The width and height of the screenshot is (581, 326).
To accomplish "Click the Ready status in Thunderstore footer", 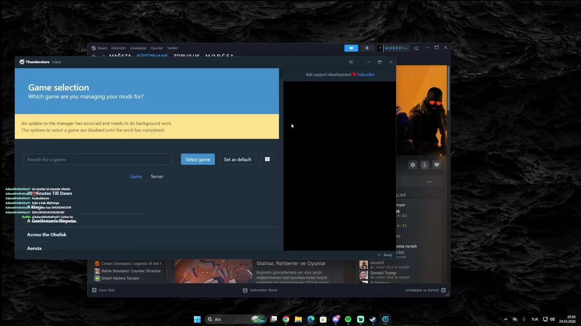I will [x=385, y=255].
